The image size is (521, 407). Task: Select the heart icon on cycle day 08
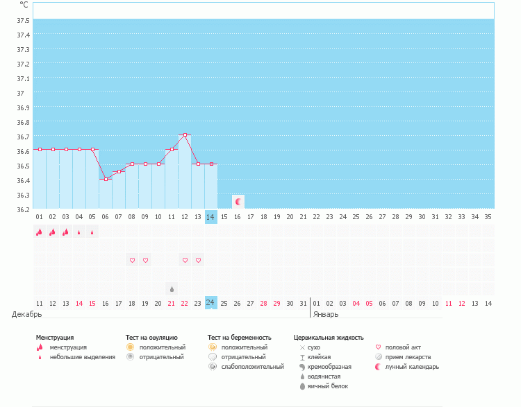[132, 261]
